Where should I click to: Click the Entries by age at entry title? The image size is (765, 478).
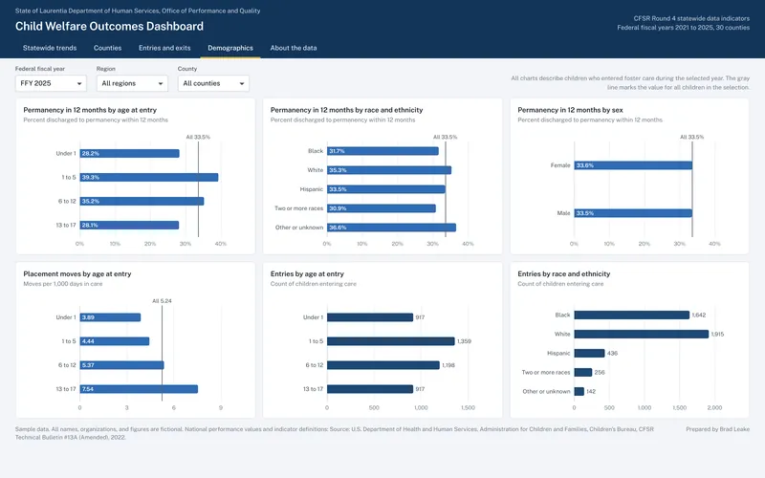[x=307, y=274]
